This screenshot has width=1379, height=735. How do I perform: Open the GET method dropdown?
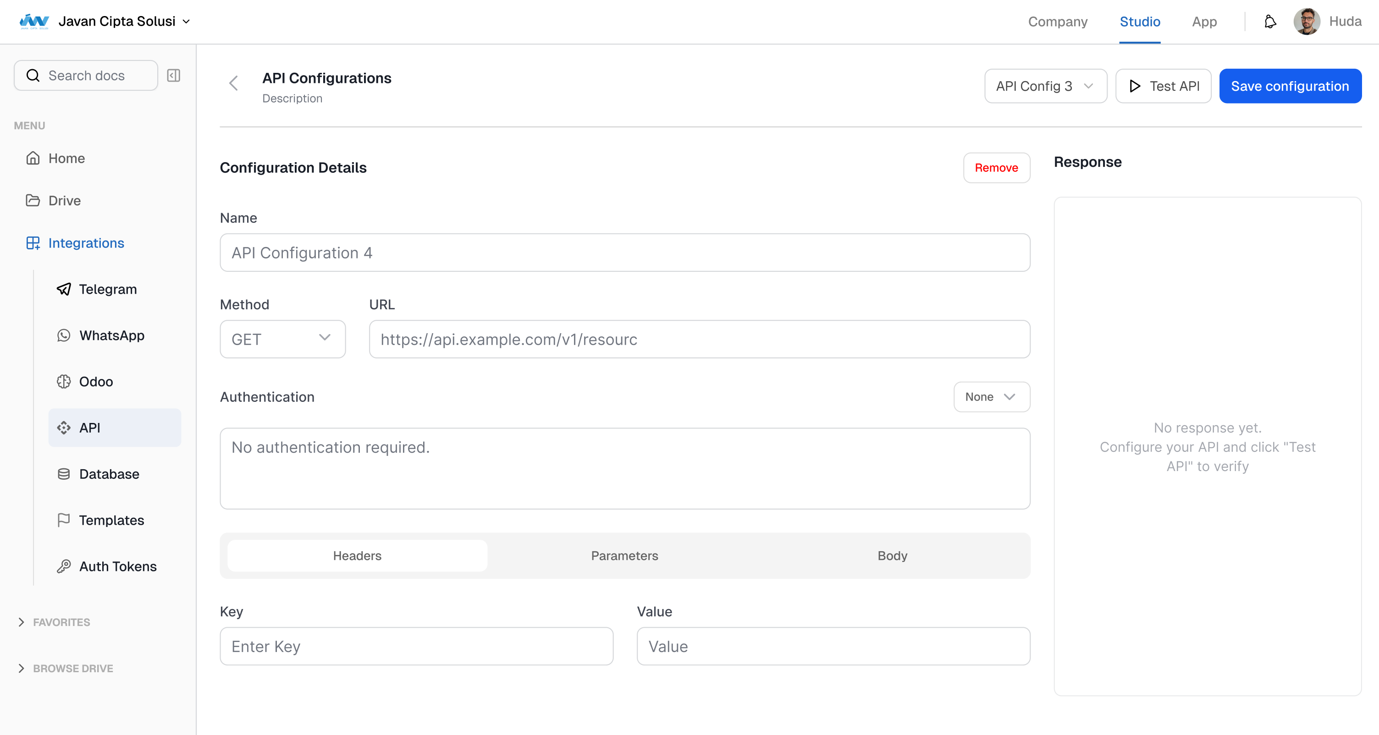click(282, 339)
